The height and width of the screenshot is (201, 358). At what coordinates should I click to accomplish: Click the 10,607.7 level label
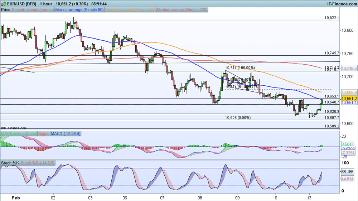point(332,118)
